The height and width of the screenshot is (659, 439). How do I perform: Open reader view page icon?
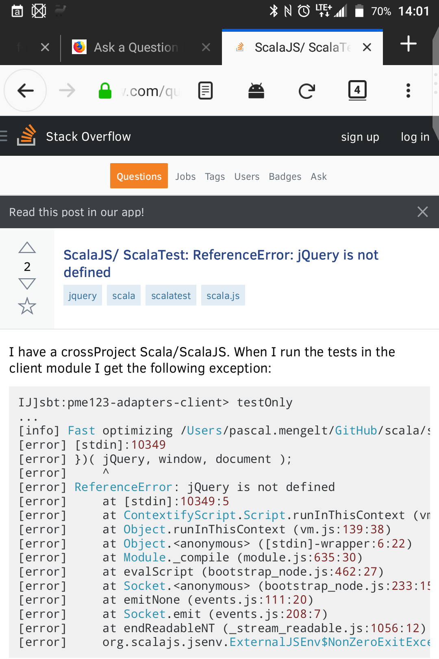coord(205,90)
